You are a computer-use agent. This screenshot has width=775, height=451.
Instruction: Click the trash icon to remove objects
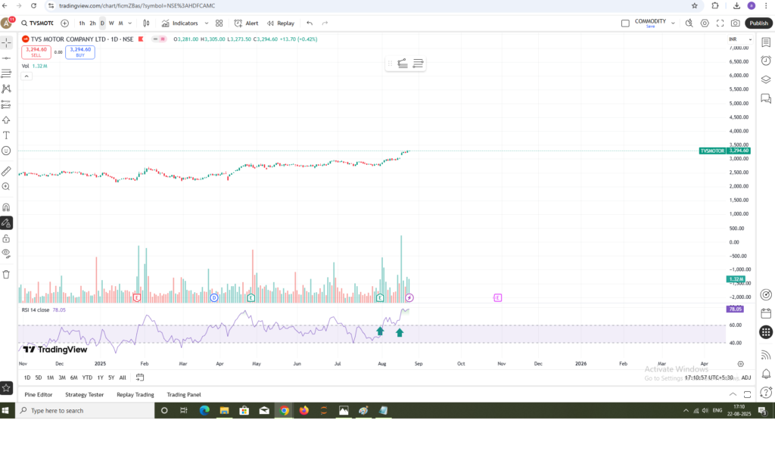click(6, 275)
